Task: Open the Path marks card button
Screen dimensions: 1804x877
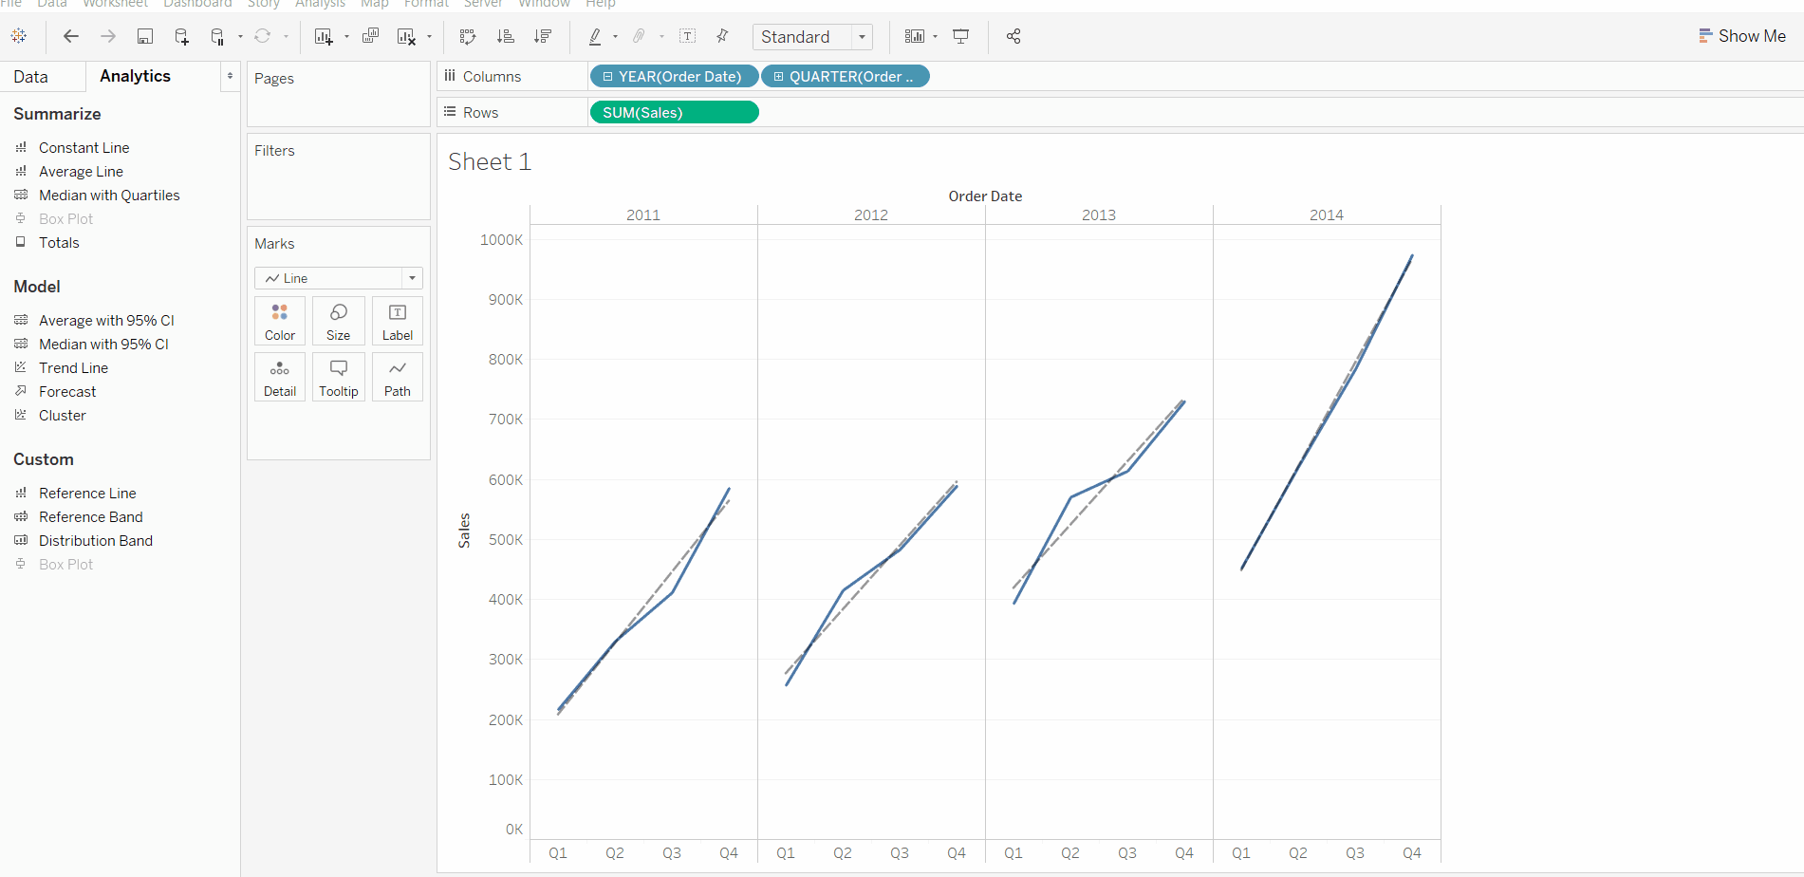Action: tap(398, 377)
